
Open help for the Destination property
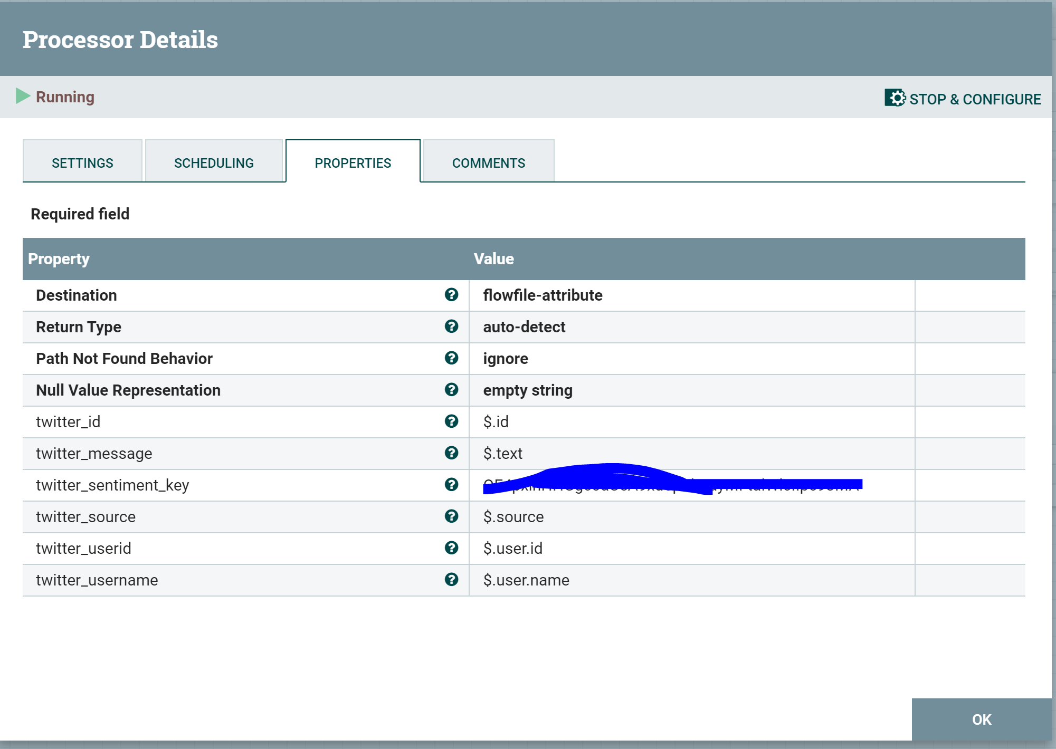tap(451, 295)
